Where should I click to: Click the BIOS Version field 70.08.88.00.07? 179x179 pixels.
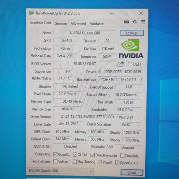85,64
